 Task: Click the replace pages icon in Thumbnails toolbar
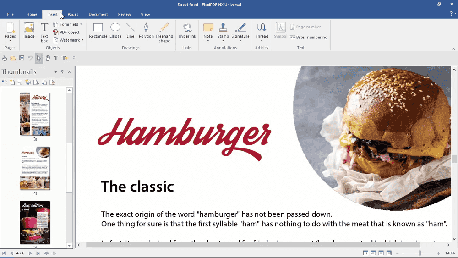(x=44, y=82)
